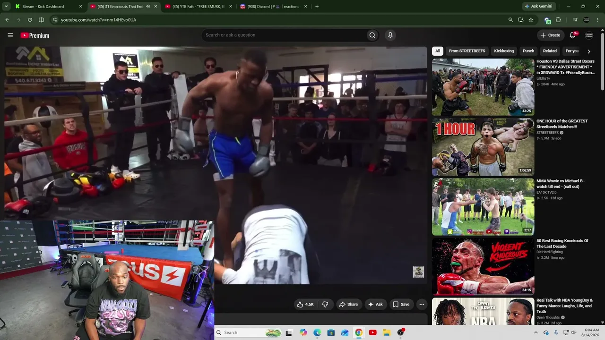Viewport: 605px width, 340px height.
Task: Select the Related filter chip
Action: coord(550,51)
